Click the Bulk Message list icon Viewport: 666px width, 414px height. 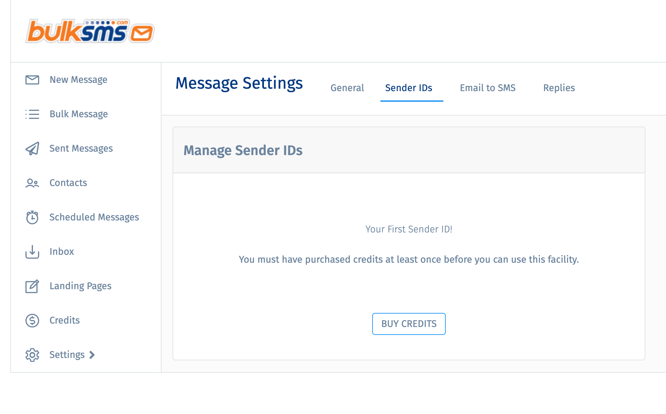pyautogui.click(x=32, y=114)
